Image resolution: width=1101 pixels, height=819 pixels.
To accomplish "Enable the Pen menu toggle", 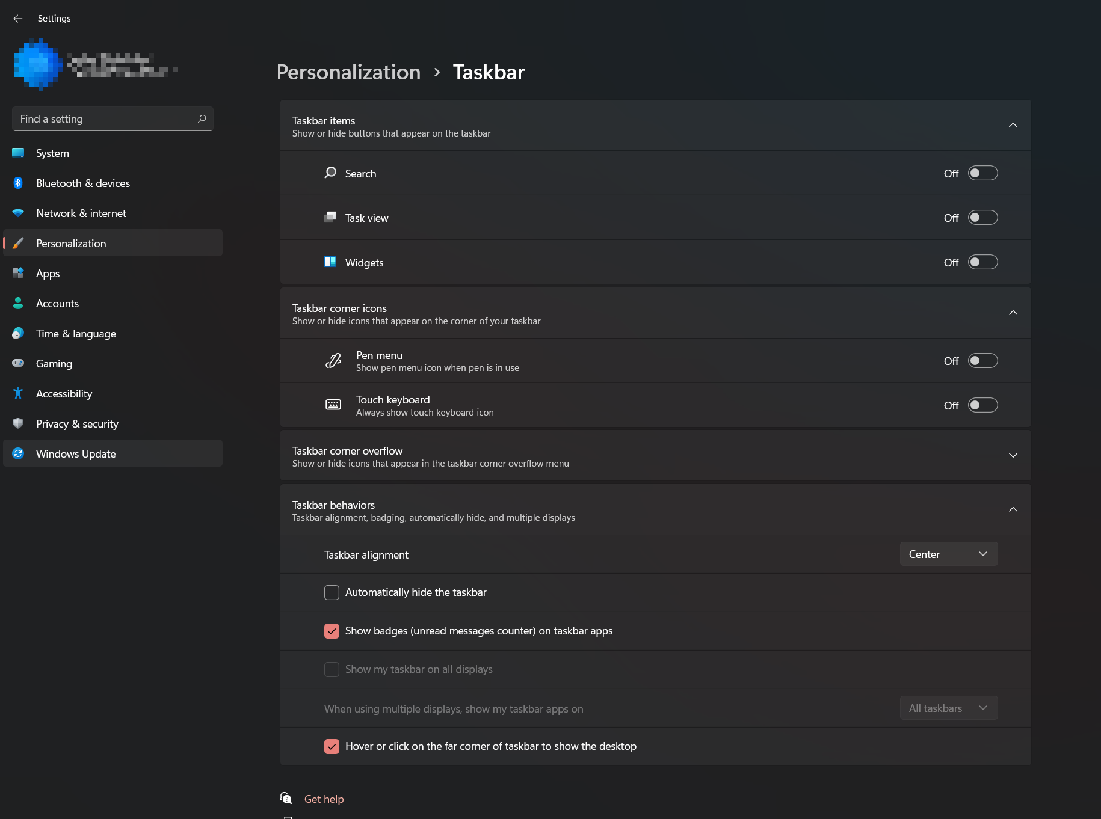I will point(982,361).
